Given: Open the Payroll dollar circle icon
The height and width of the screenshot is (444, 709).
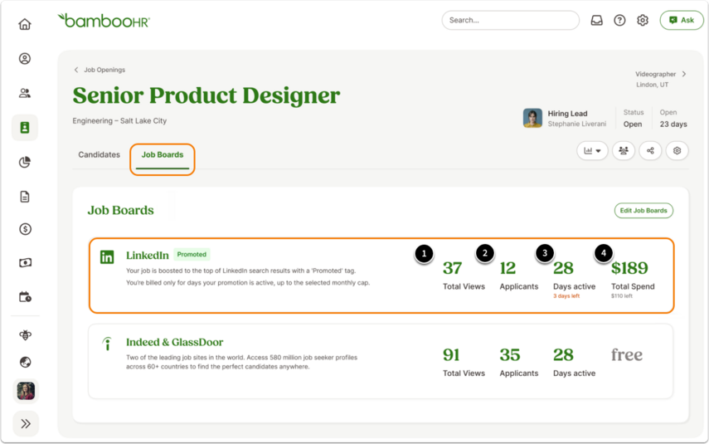Looking at the screenshot, I should (26, 229).
